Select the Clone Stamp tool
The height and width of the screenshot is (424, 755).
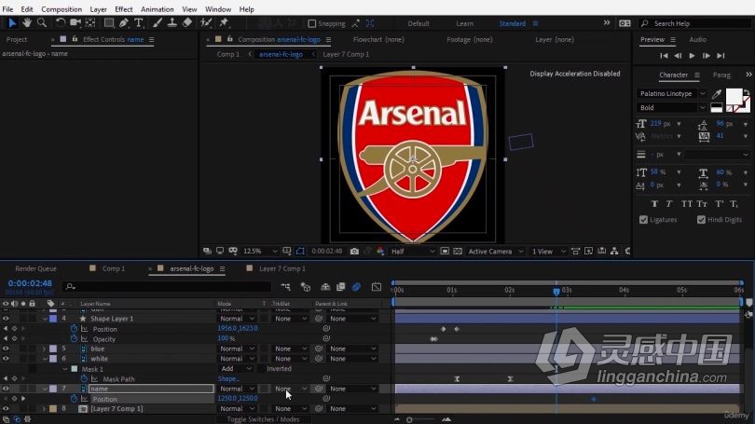(x=172, y=22)
